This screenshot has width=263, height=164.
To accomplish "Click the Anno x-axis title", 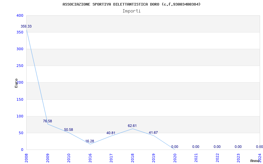I will pos(254,161).
